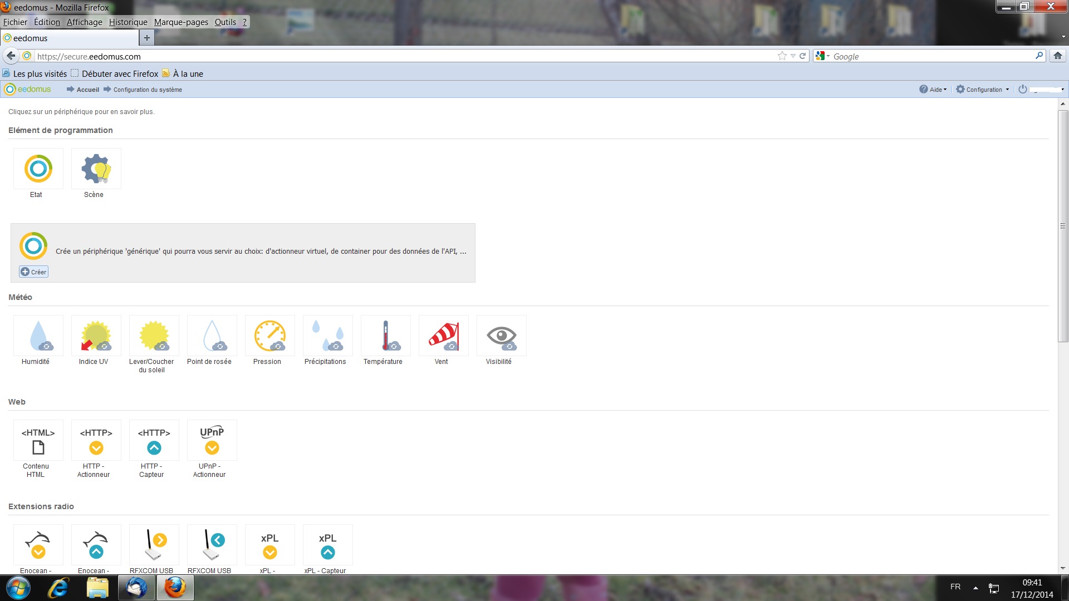This screenshot has height=601, width=1069.
Task: Open the À la une feed bookmark
Action: (x=183, y=73)
